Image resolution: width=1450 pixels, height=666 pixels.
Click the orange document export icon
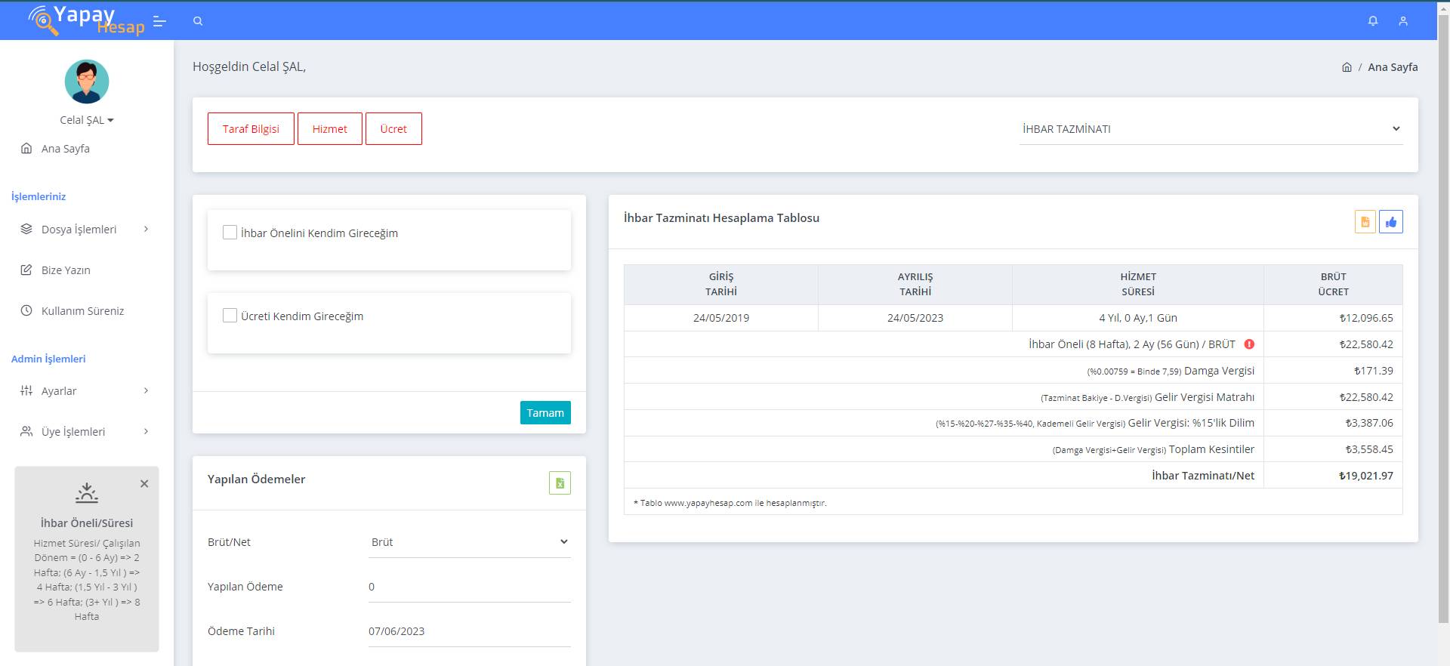[x=1365, y=222]
